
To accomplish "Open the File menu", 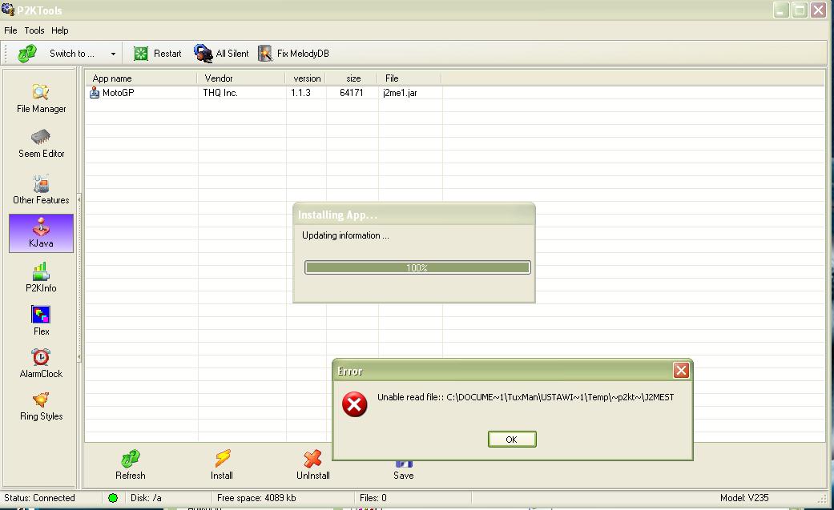I will [x=10, y=30].
